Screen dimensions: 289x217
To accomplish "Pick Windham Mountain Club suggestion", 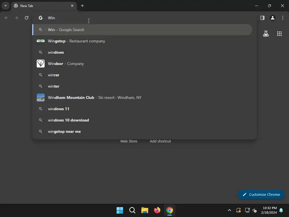I will tap(142, 97).
